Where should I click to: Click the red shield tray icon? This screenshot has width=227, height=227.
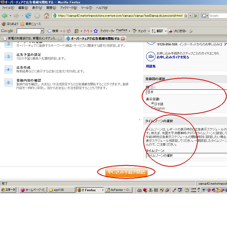209,190
